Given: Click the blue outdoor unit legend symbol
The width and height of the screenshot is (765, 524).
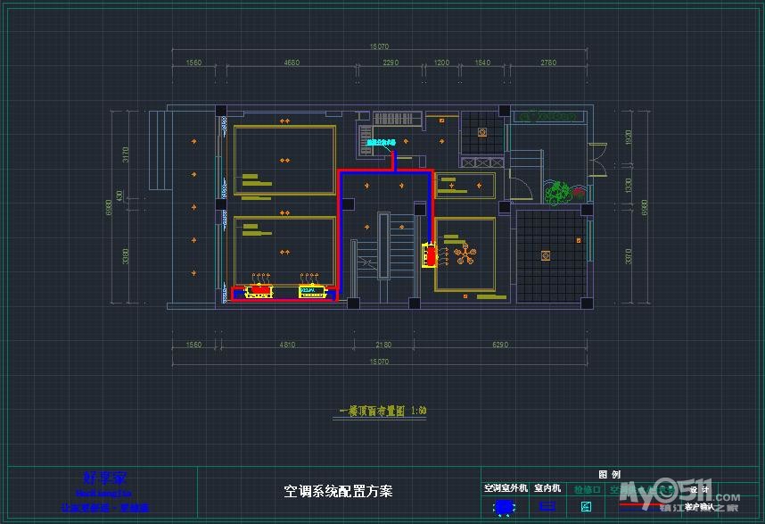Looking at the screenshot, I should (505, 507).
